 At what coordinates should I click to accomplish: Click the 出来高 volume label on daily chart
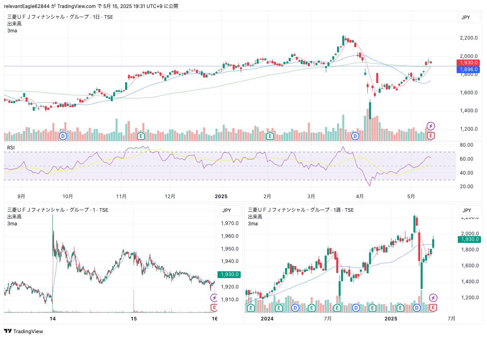click(14, 24)
